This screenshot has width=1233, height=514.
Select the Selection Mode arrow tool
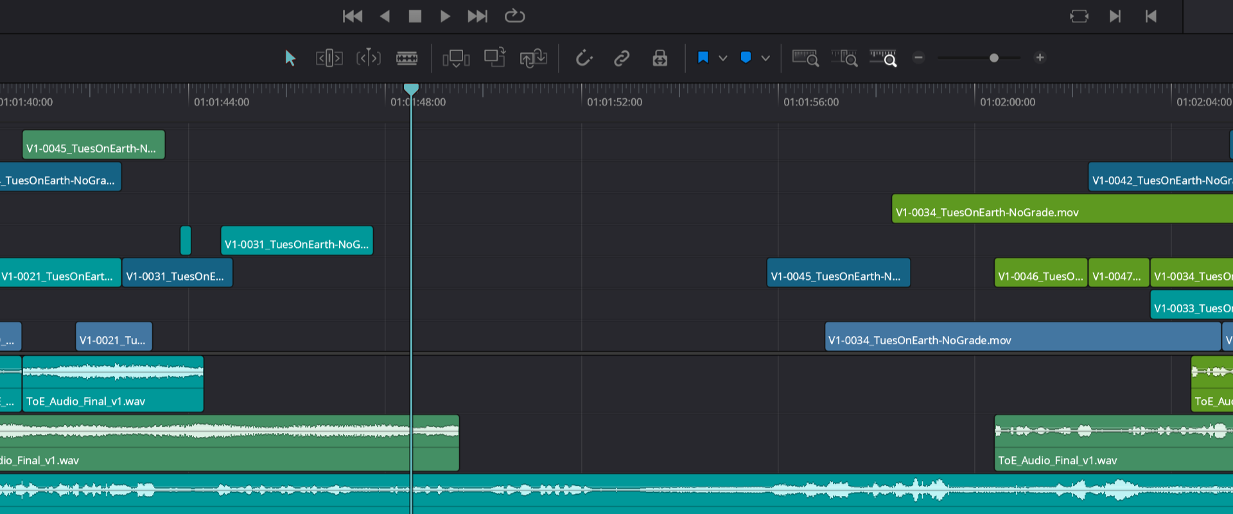pyautogui.click(x=290, y=58)
